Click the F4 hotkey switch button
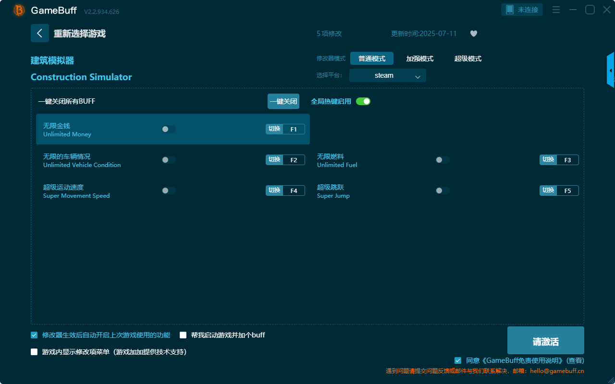Viewport: 615px width, 384px height. [x=285, y=191]
